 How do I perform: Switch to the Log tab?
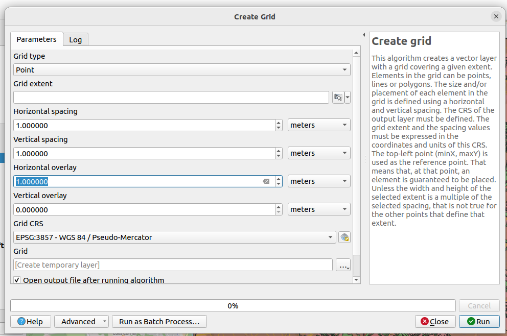point(76,40)
